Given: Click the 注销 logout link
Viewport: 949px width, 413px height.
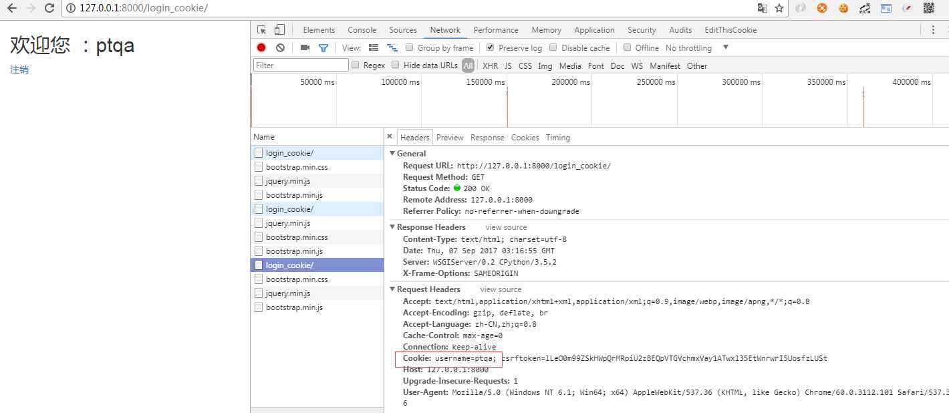Looking at the screenshot, I should [x=19, y=70].
